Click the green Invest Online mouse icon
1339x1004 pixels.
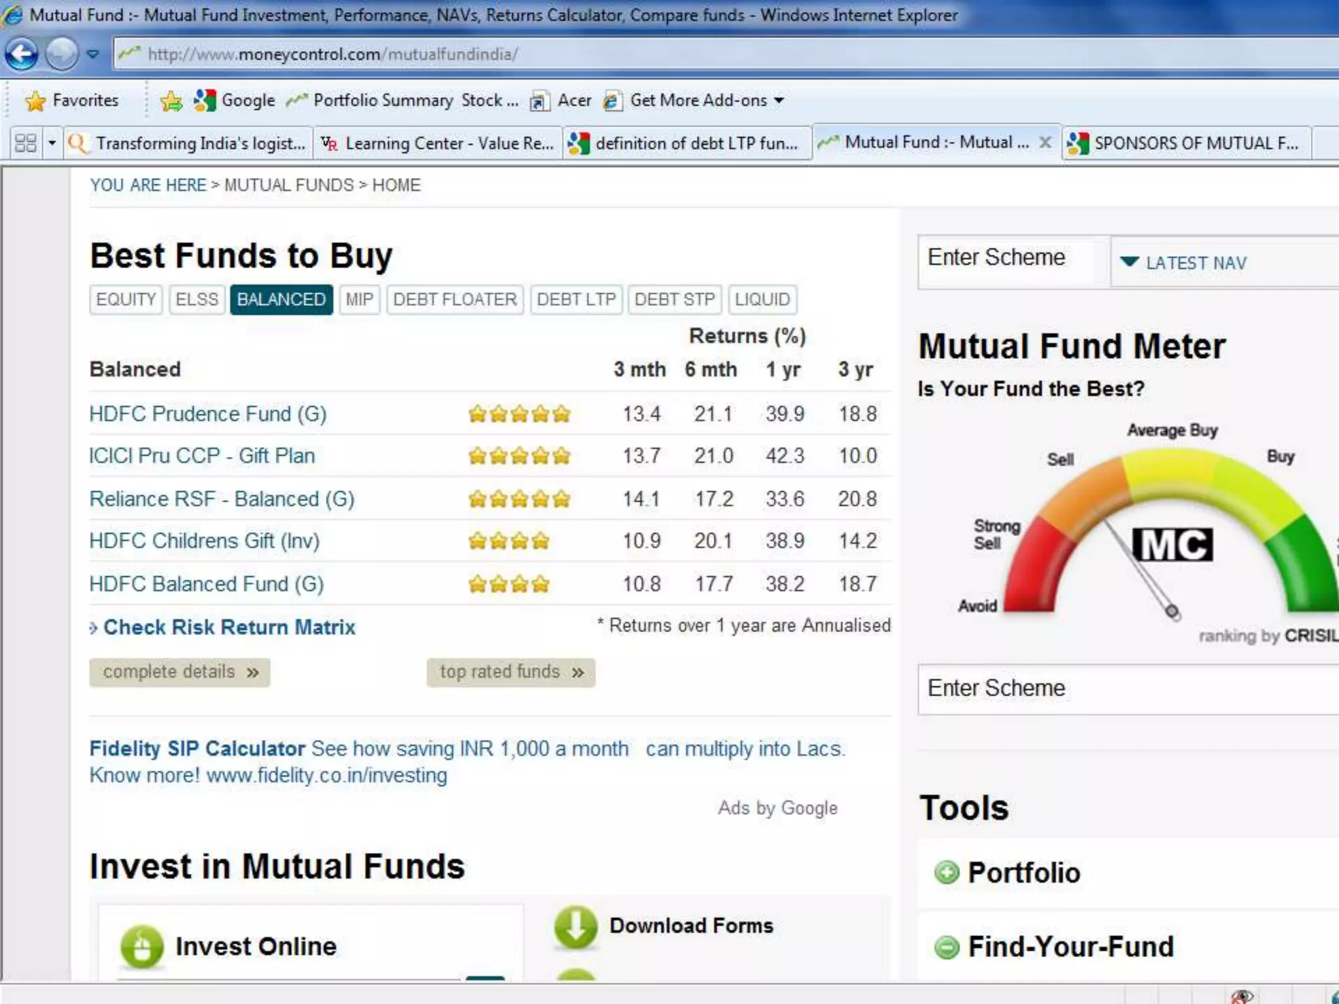[142, 946]
